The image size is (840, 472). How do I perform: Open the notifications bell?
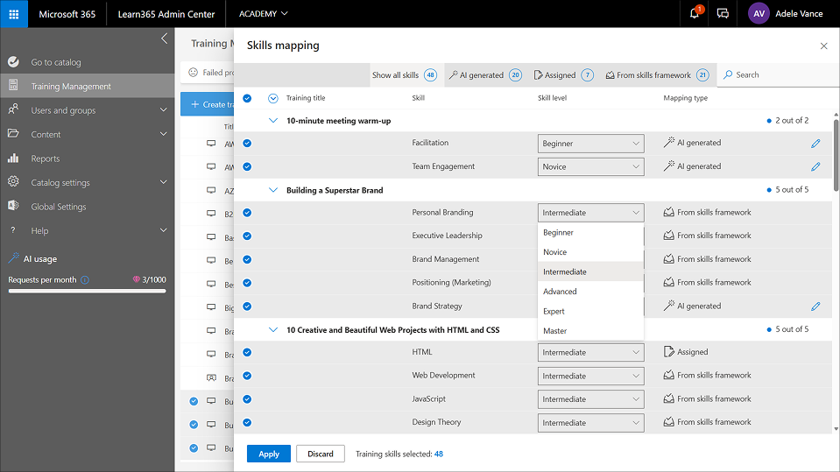[695, 14]
